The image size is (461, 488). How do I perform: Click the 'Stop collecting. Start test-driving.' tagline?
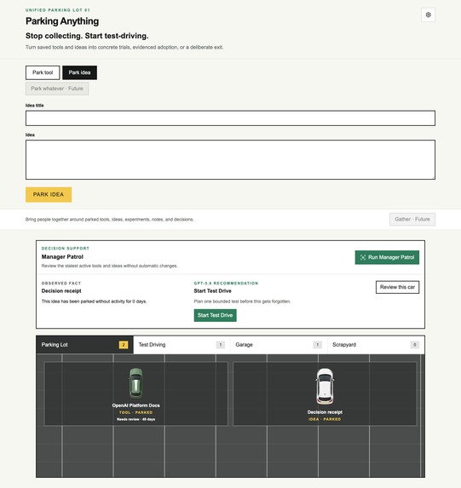[x=87, y=36]
